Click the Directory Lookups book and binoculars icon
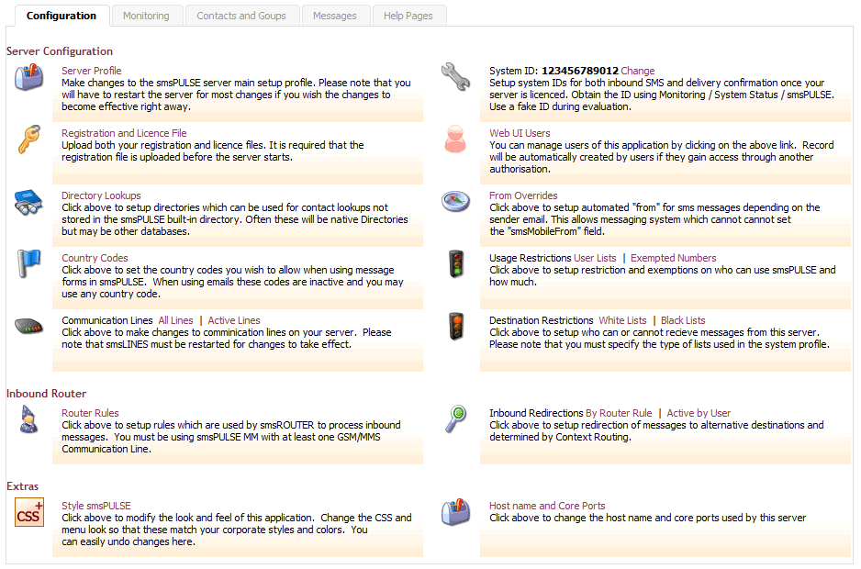This screenshot has width=861, height=569. point(28,202)
